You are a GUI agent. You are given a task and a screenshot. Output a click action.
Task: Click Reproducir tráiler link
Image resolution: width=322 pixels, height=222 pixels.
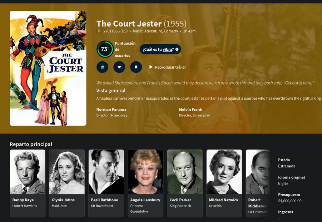tap(170, 67)
